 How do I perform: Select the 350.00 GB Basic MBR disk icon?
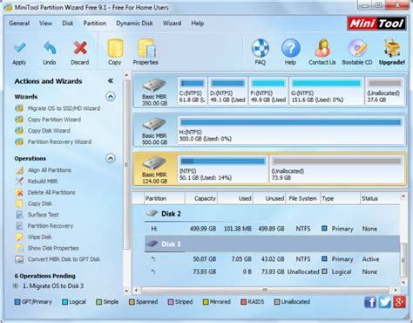point(154,86)
